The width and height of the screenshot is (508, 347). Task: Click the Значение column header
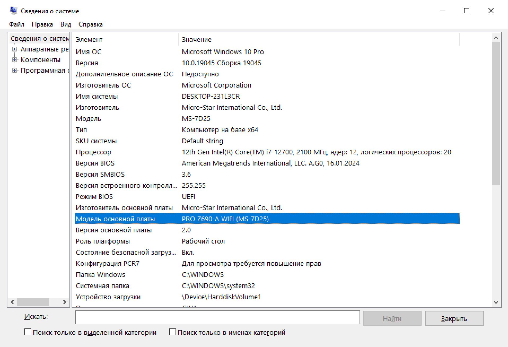[319, 40]
